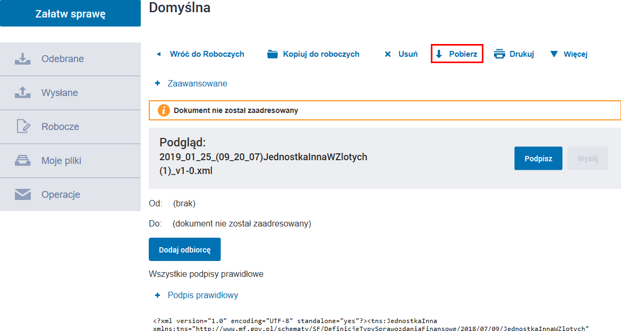
Task: Click the download arrow icon for Pobierz
Action: pyautogui.click(x=439, y=54)
